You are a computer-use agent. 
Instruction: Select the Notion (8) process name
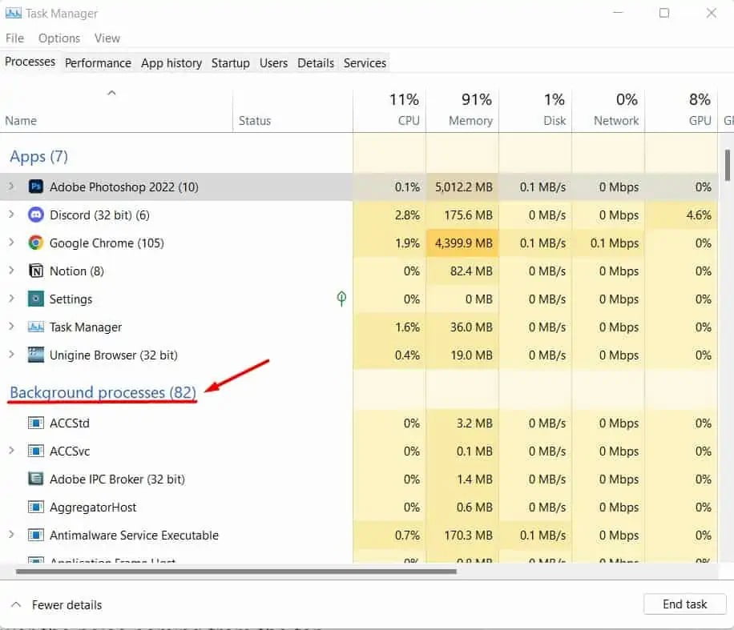77,271
